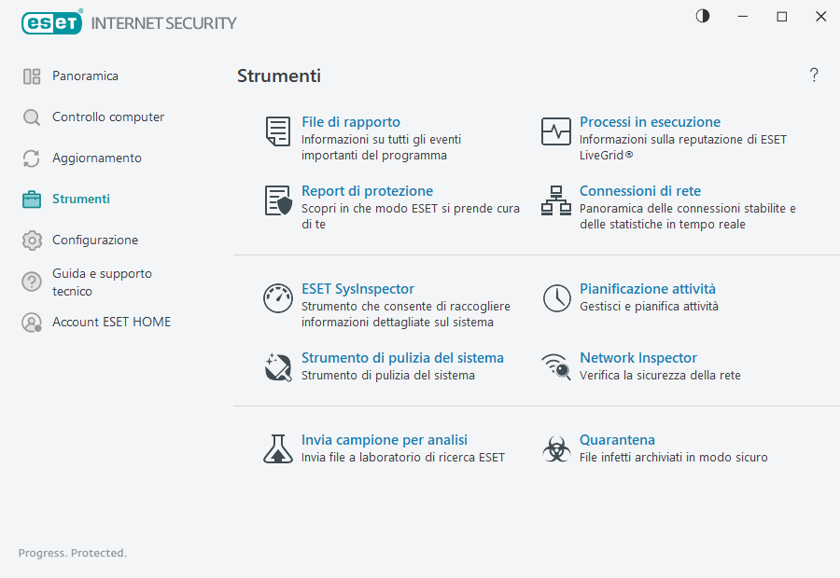The image size is (840, 578).
Task: Open the Quarantena link
Action: (617, 440)
